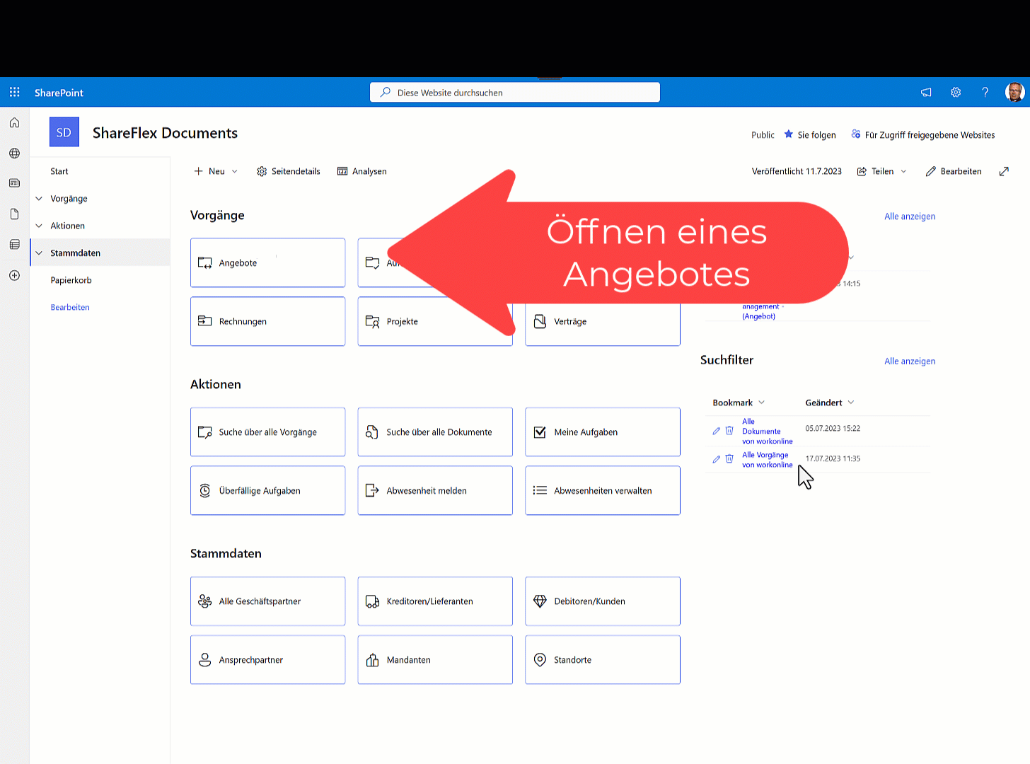Click the create plus icon in left rail
The image size is (1030, 764).
coord(14,275)
